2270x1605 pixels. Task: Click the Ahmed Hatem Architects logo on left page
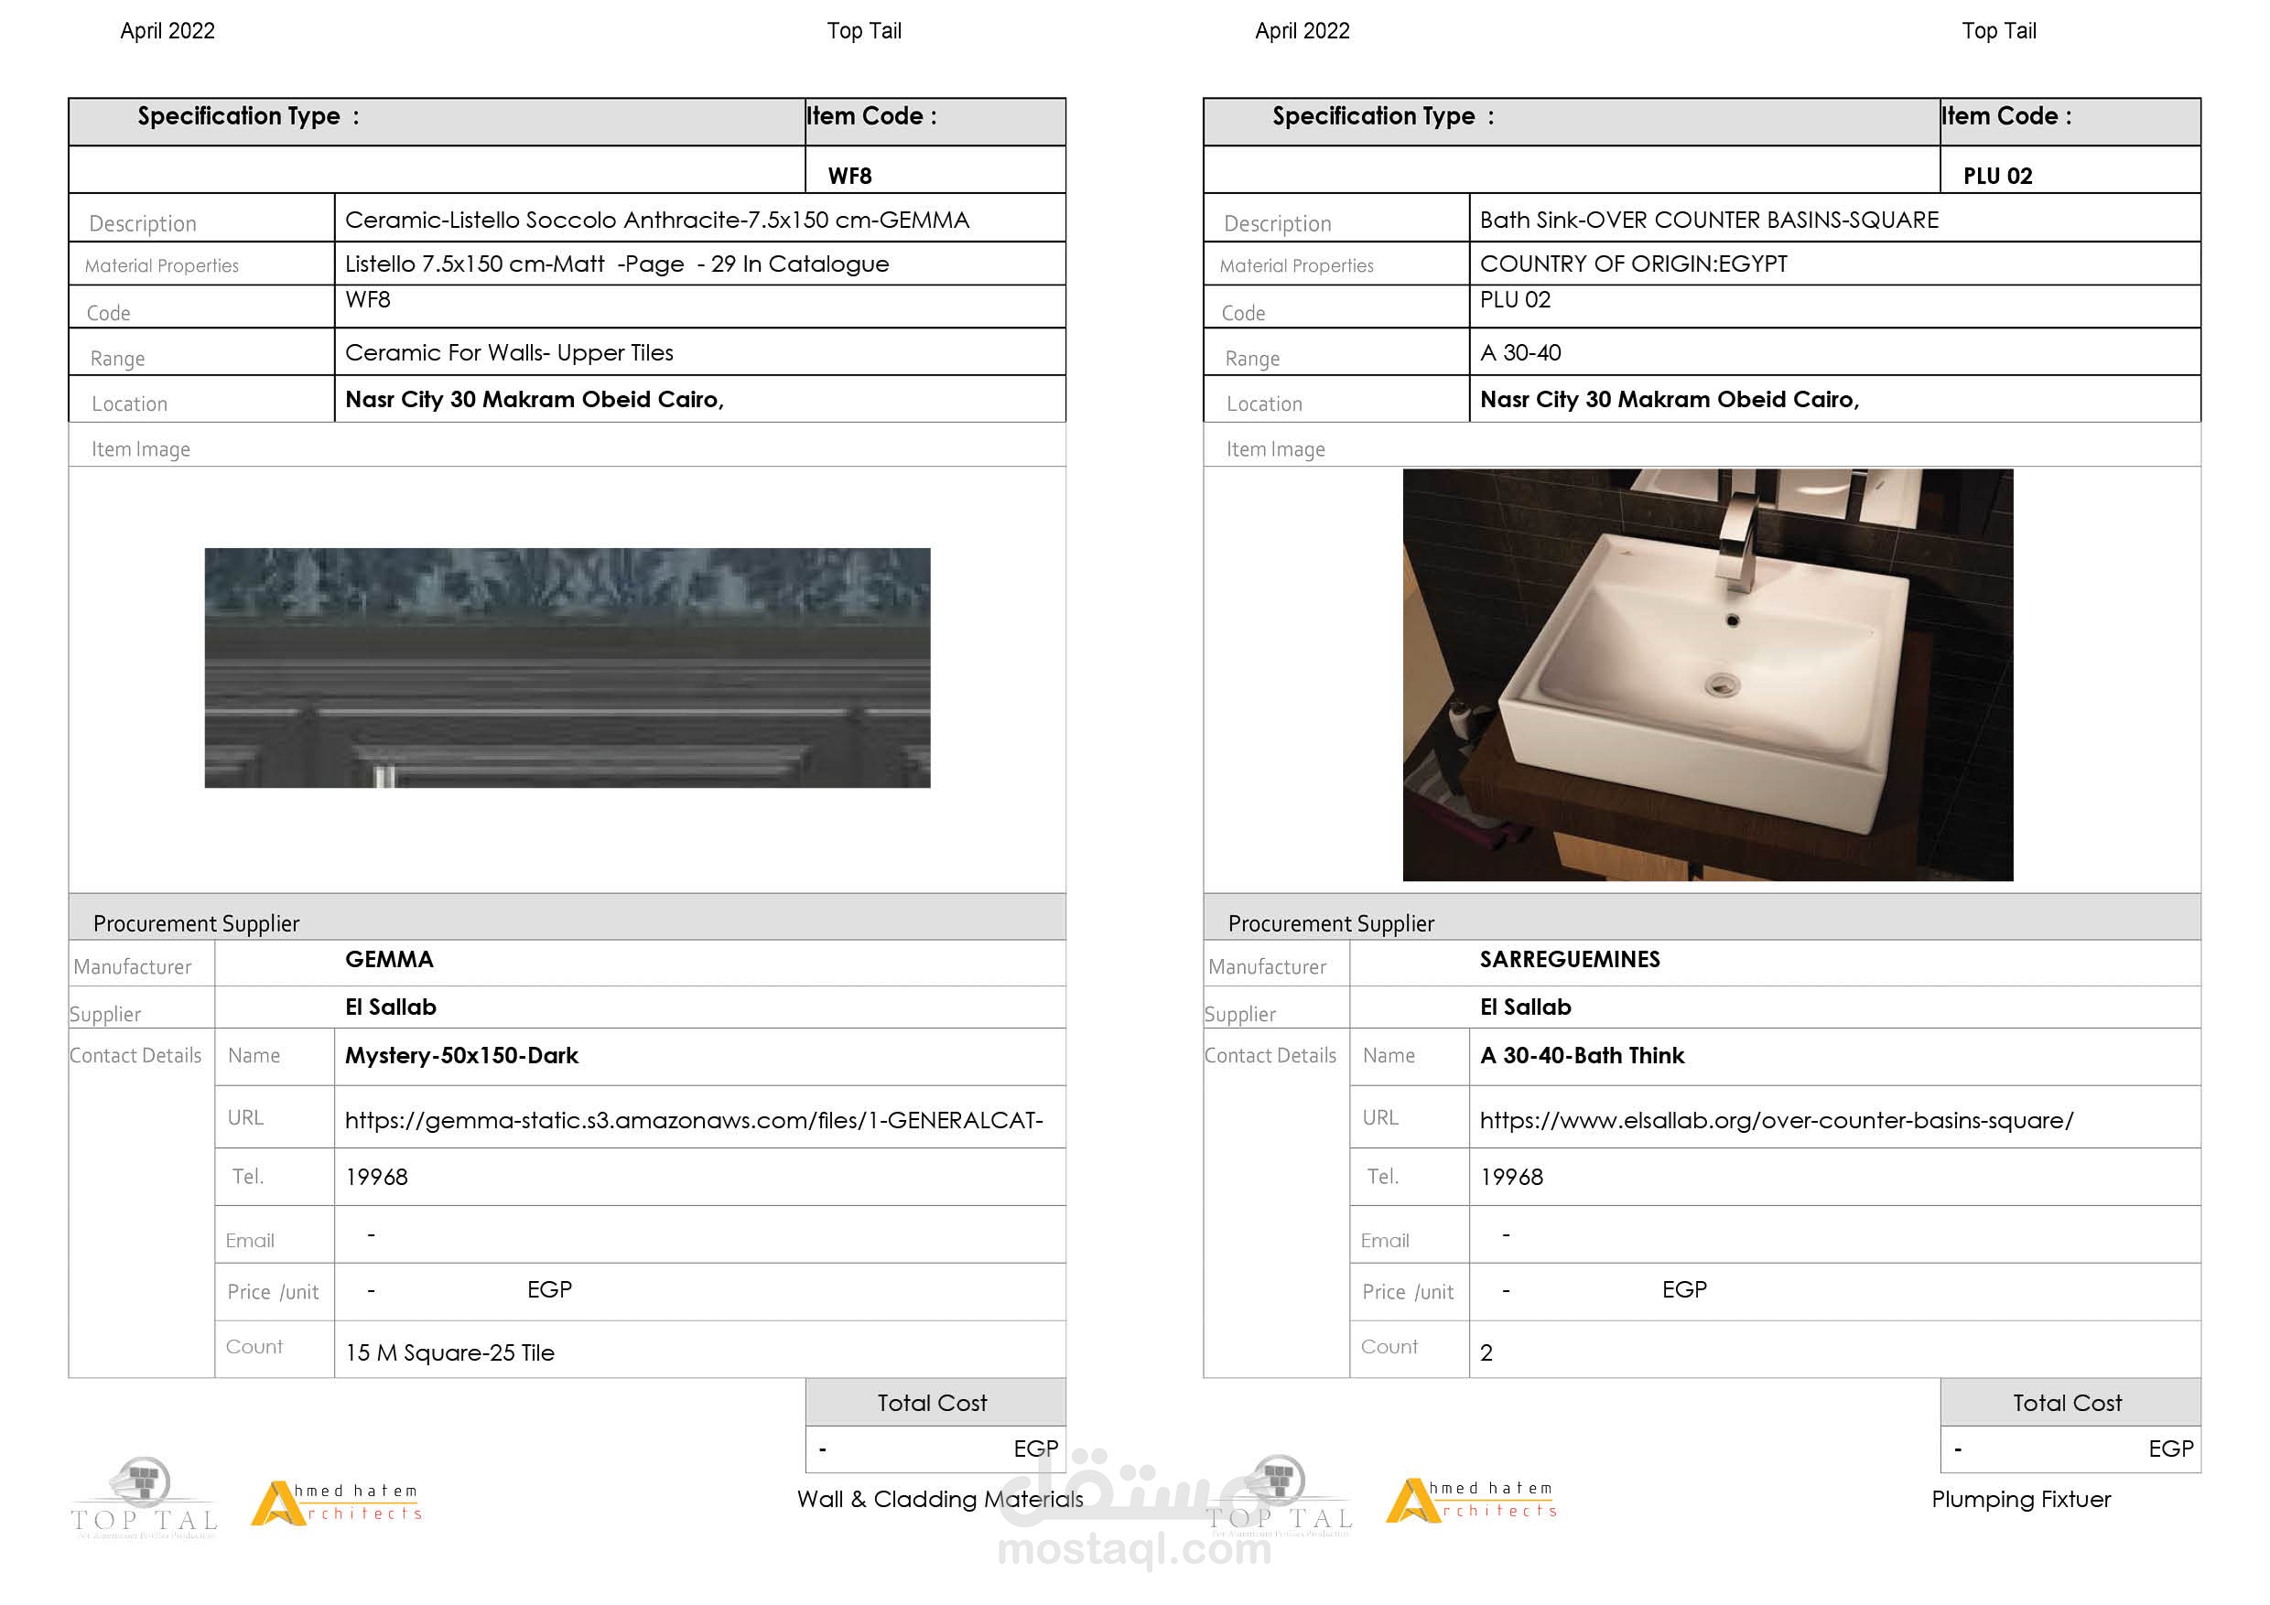click(x=337, y=1503)
